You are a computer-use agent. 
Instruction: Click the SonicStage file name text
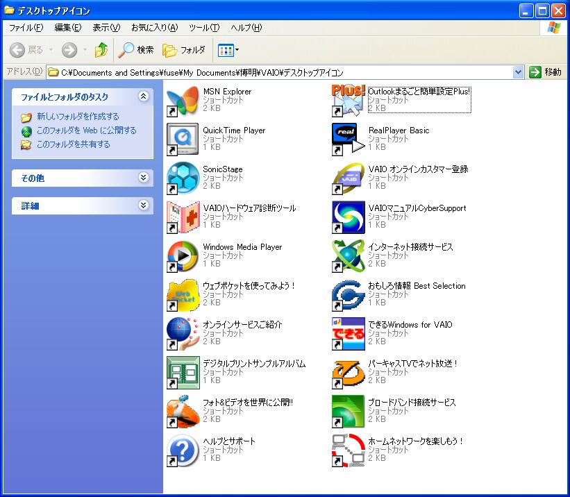222,169
